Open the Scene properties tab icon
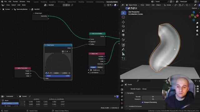Viewport: 200px width, 112px height. [x=122, y=100]
